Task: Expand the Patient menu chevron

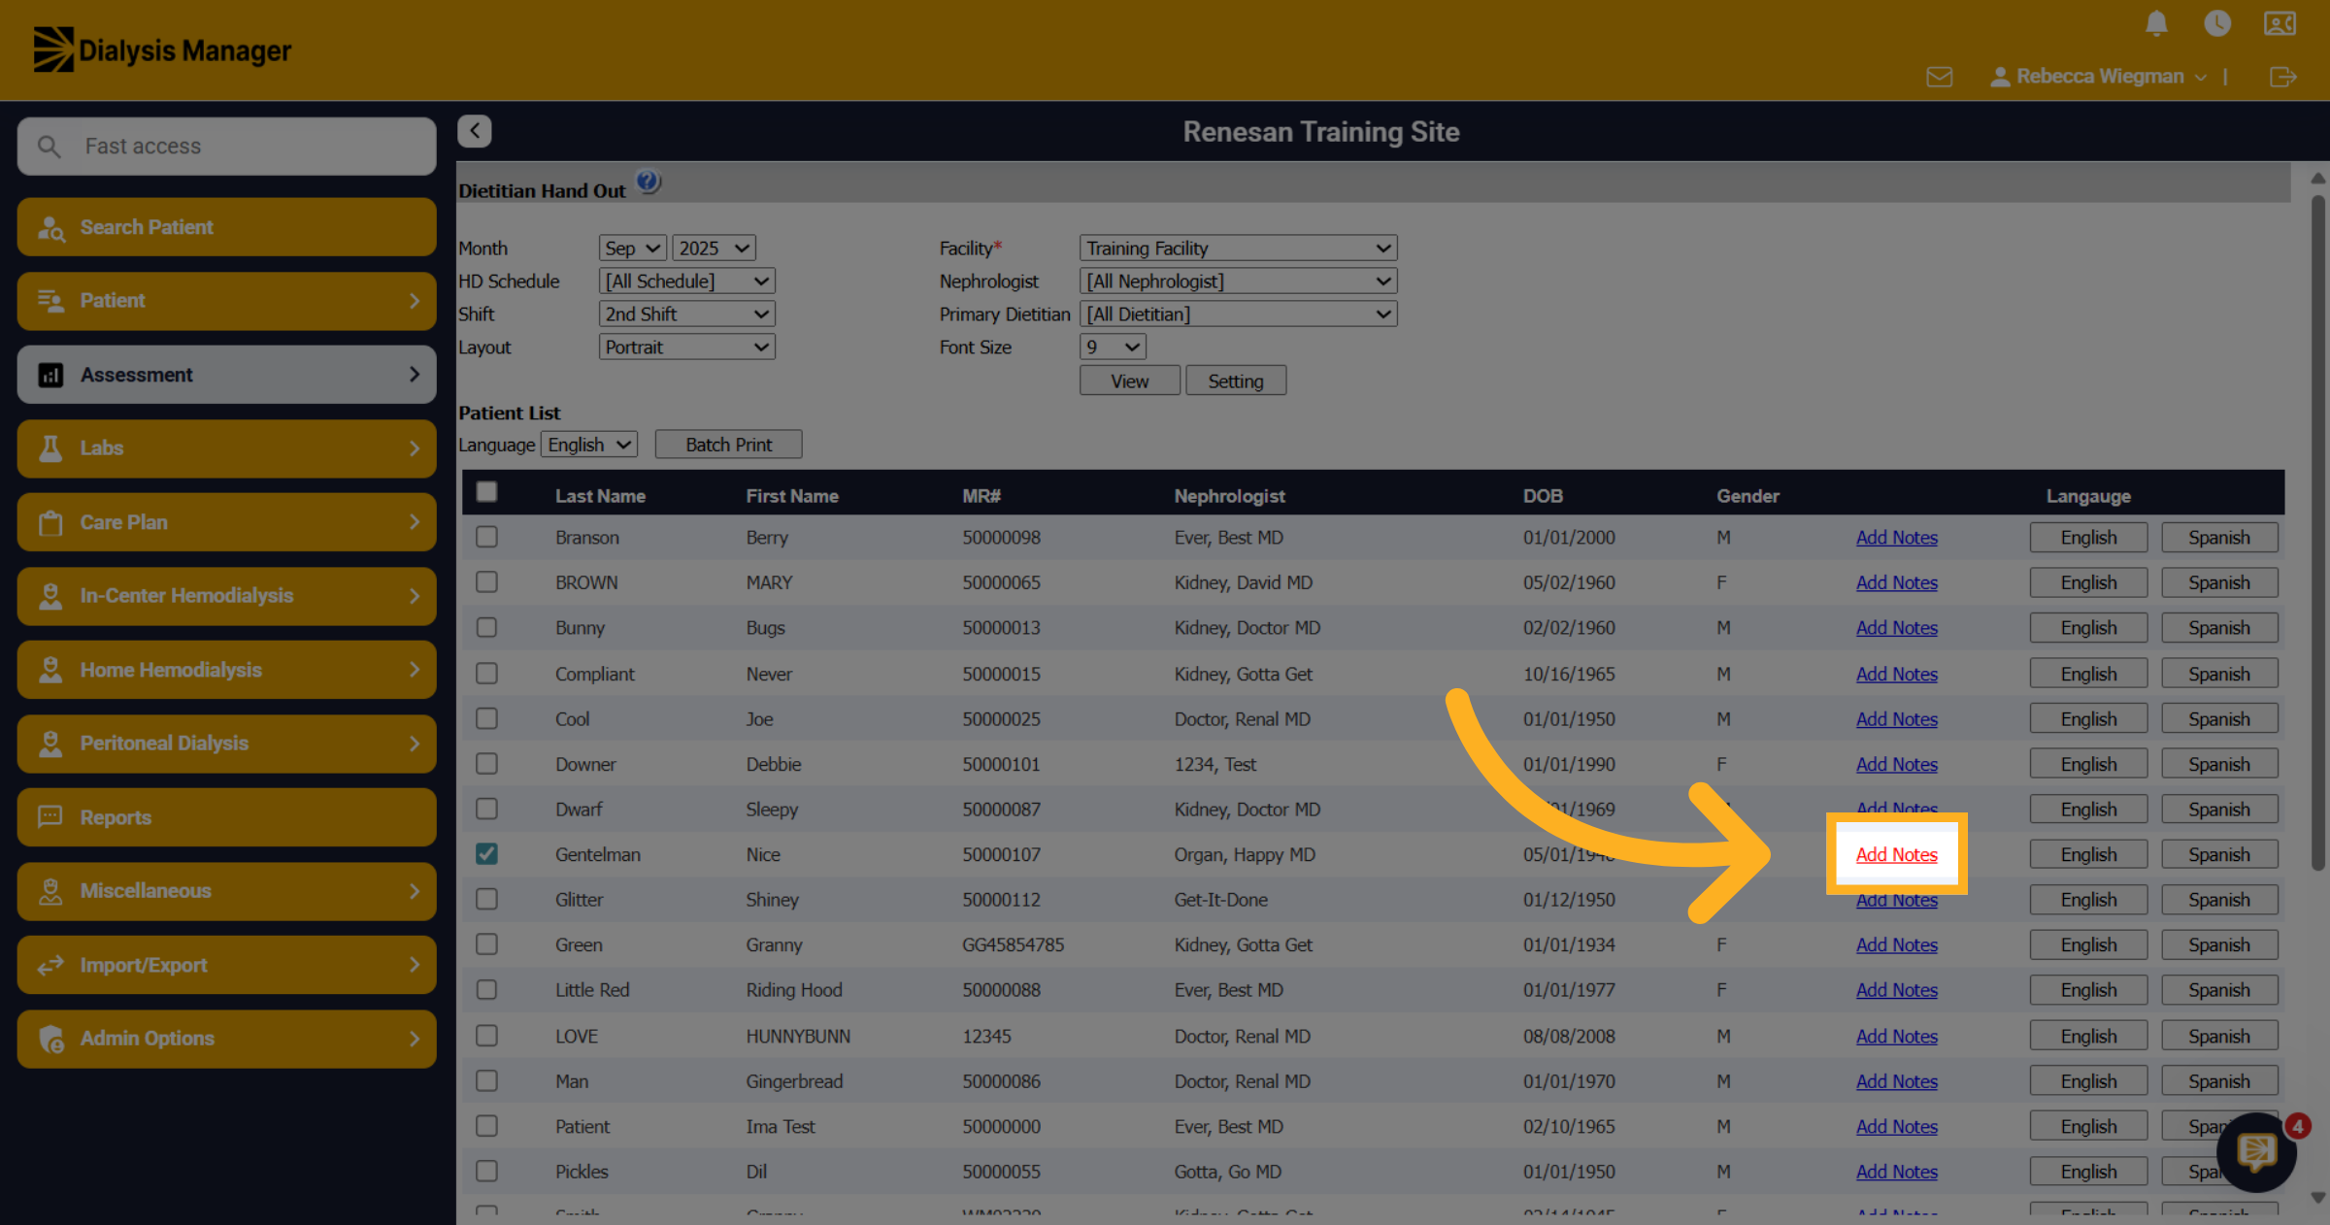Action: coord(415,301)
